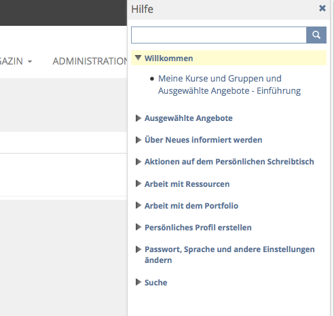Collapse the Willkommen section triangle
334x316 pixels.
[138, 58]
